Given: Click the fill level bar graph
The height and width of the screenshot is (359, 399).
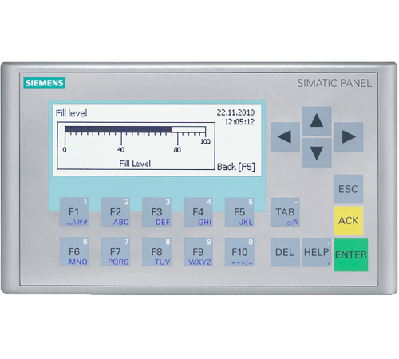Looking at the screenshot, I should click(135, 130).
